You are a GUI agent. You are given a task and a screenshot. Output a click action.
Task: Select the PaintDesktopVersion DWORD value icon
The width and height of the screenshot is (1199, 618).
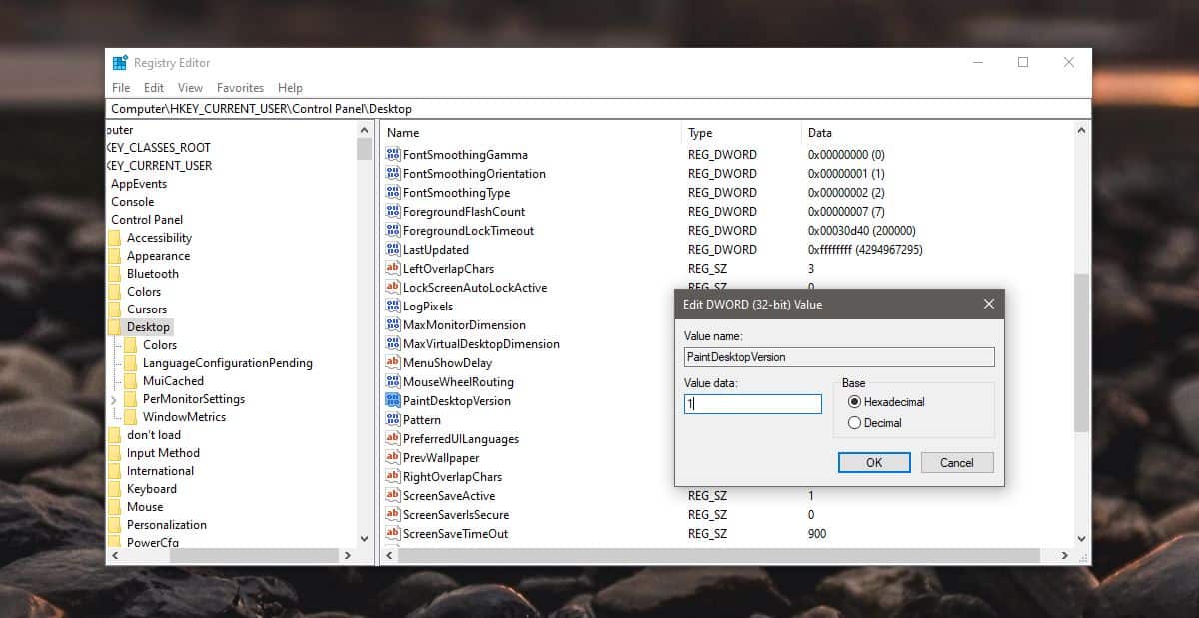[x=392, y=400]
